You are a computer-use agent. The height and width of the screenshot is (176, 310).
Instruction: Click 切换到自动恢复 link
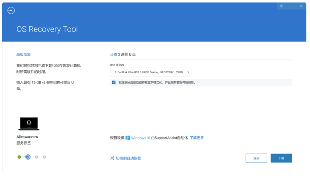pyautogui.click(x=128, y=158)
